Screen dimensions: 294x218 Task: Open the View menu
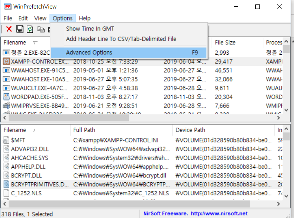[40, 18]
